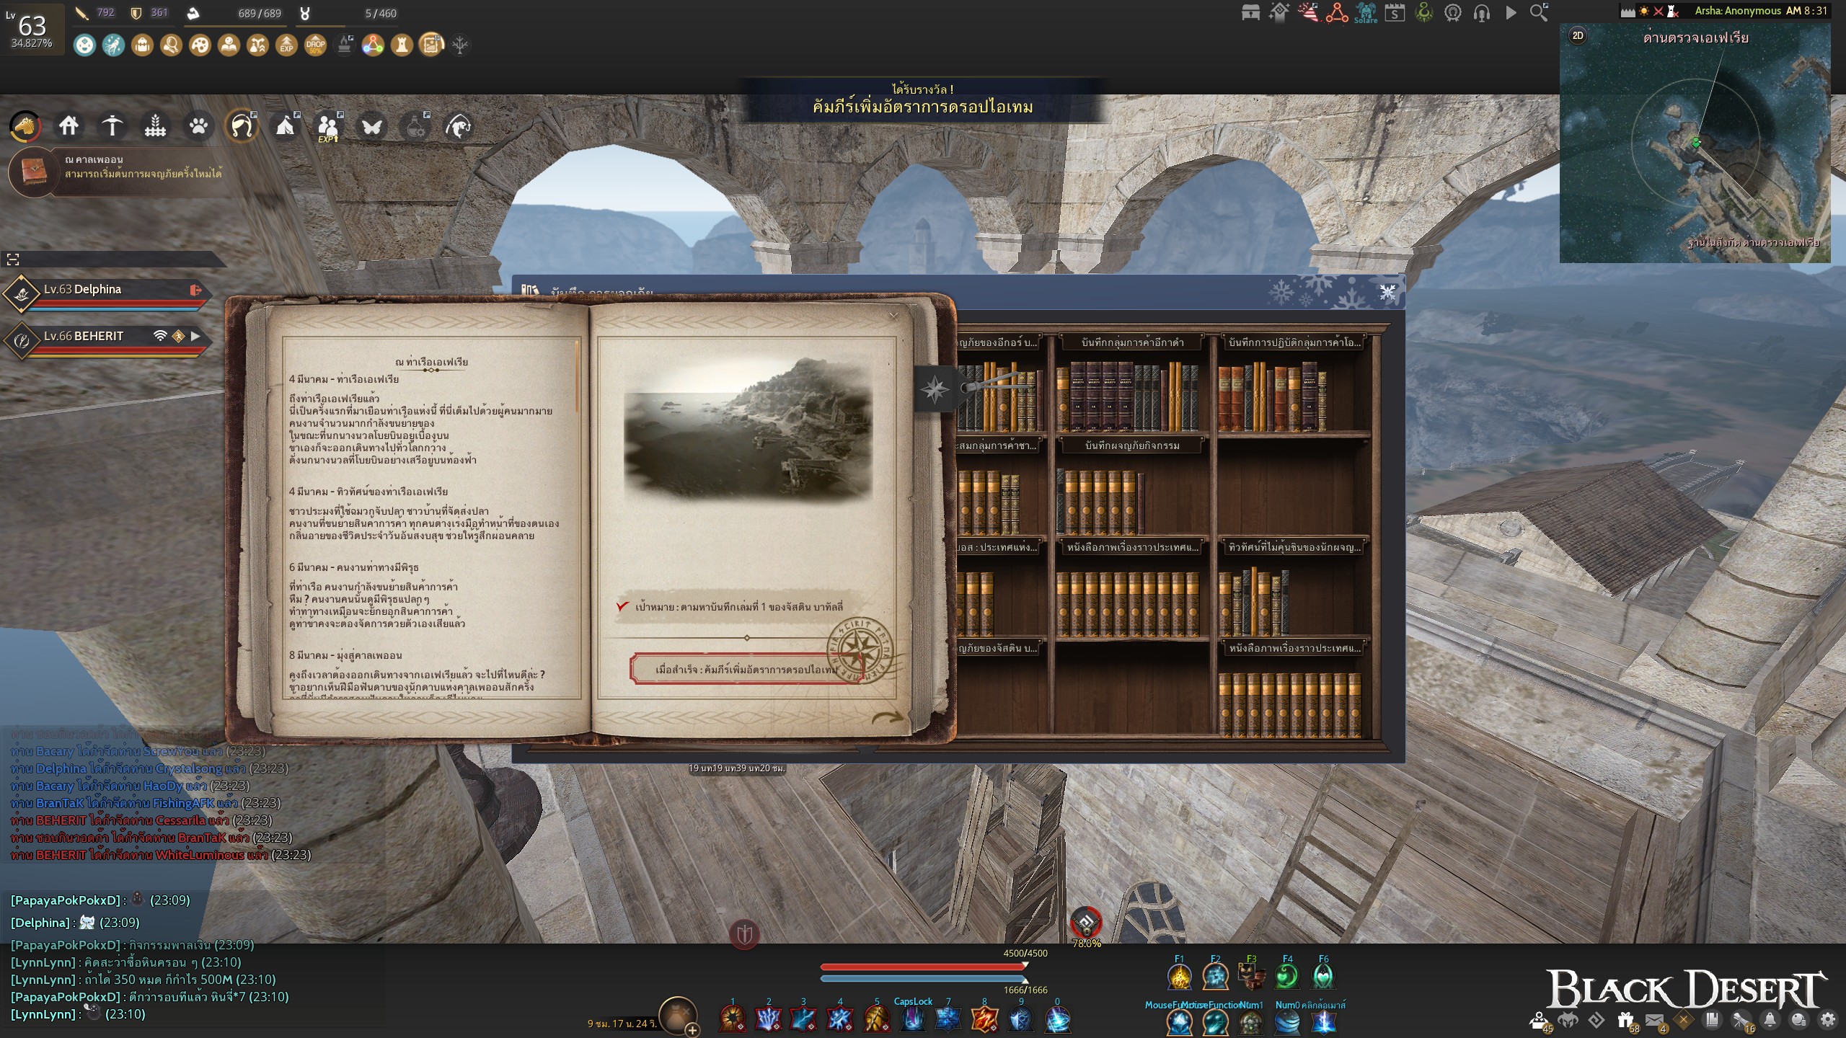The height and width of the screenshot is (1038, 1846).
Task: Turn to next journal page arrow
Action: 888,717
